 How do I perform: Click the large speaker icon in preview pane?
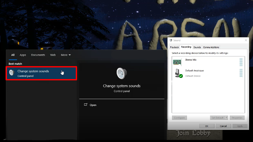coord(122,73)
